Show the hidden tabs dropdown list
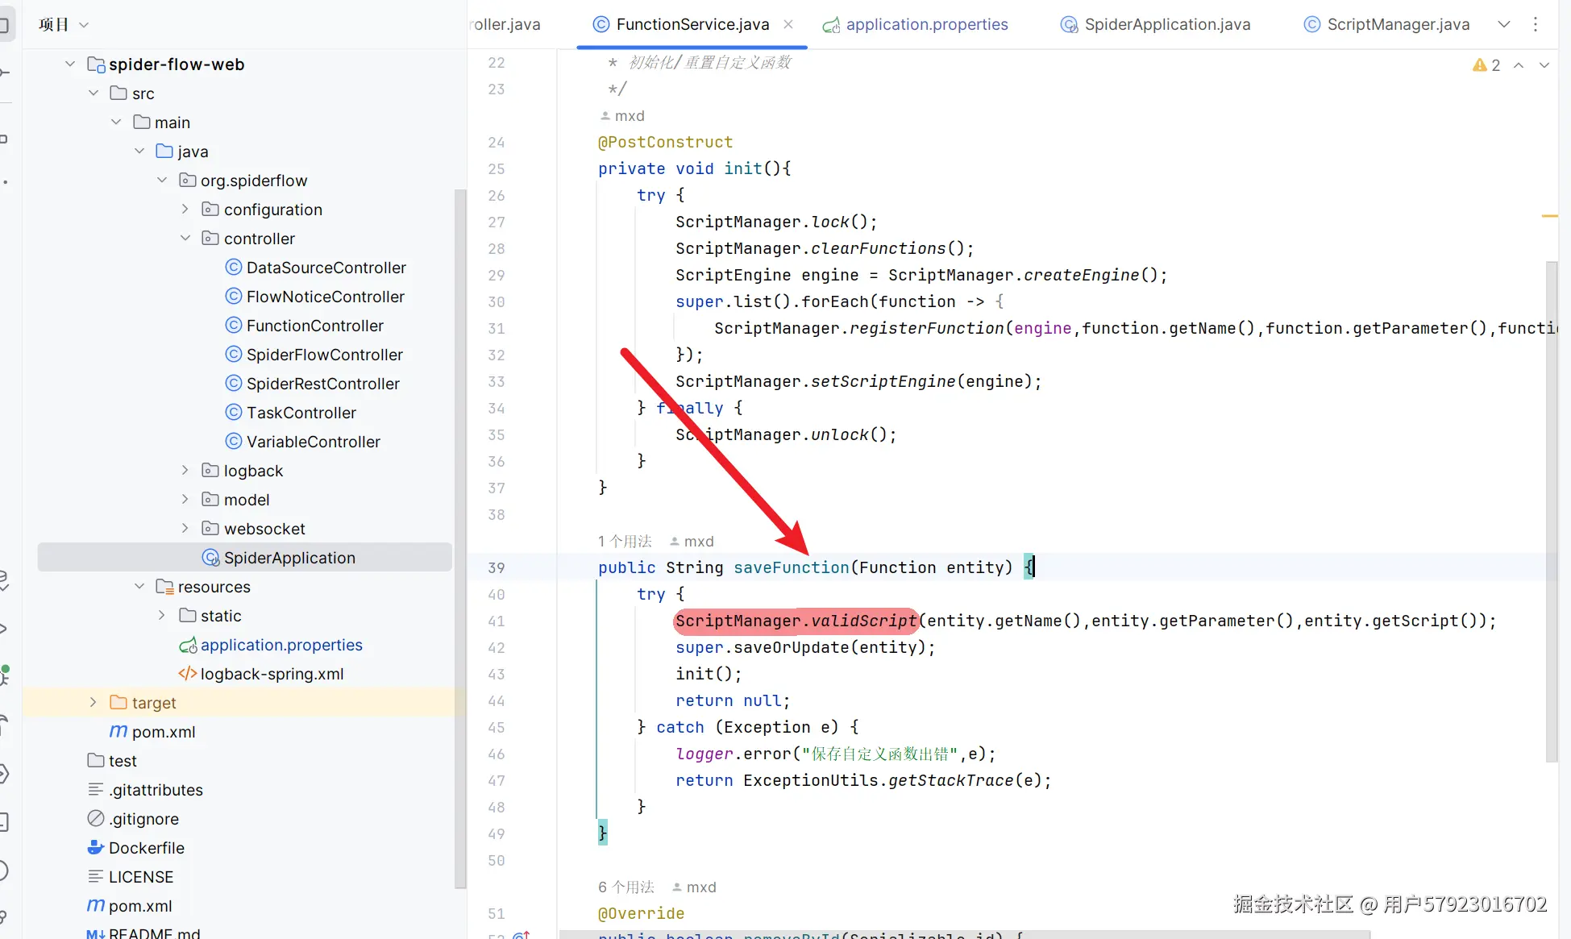 (x=1504, y=24)
